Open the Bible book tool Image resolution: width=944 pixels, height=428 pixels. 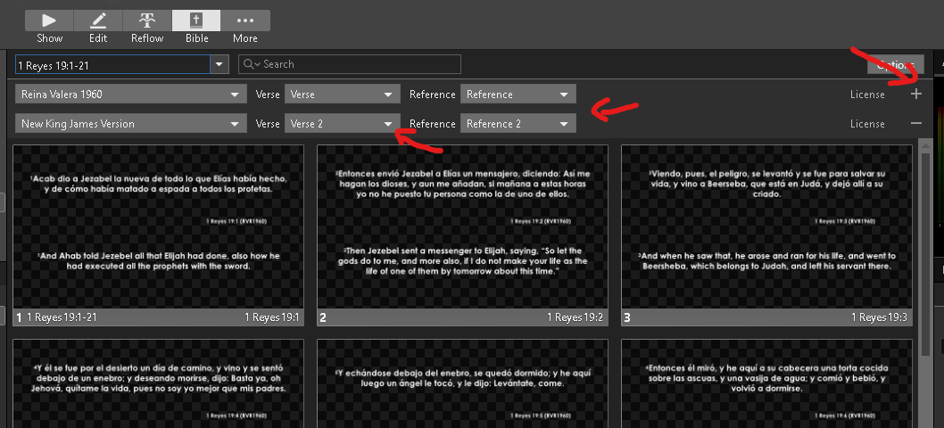point(196,21)
